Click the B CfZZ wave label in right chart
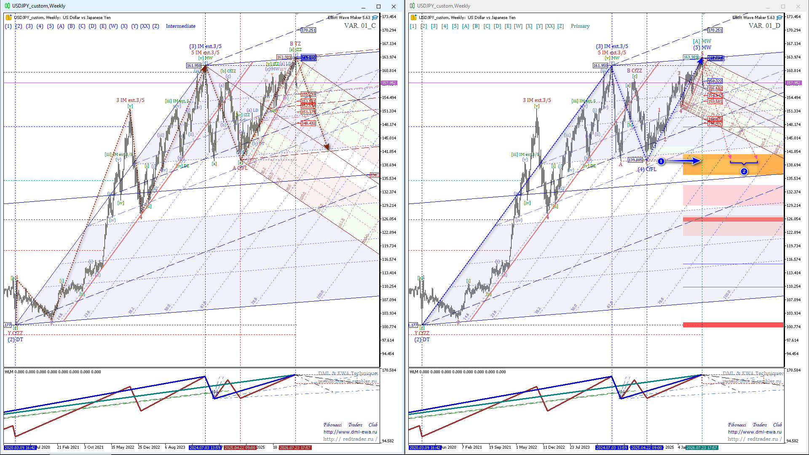 635,71
